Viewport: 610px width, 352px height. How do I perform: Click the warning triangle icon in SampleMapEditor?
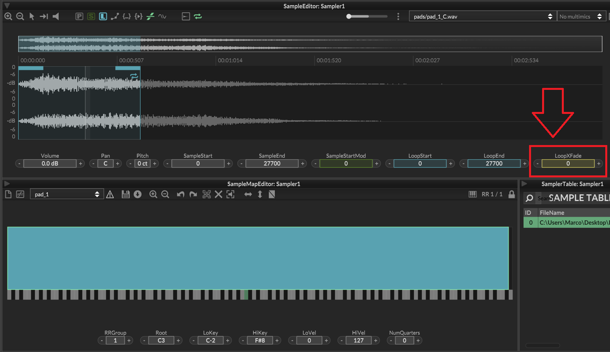[110, 194]
